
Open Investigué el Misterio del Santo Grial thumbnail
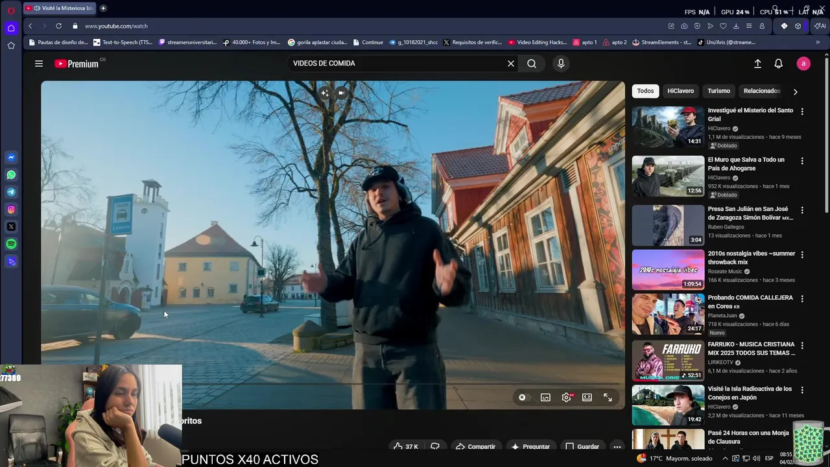pos(668,126)
